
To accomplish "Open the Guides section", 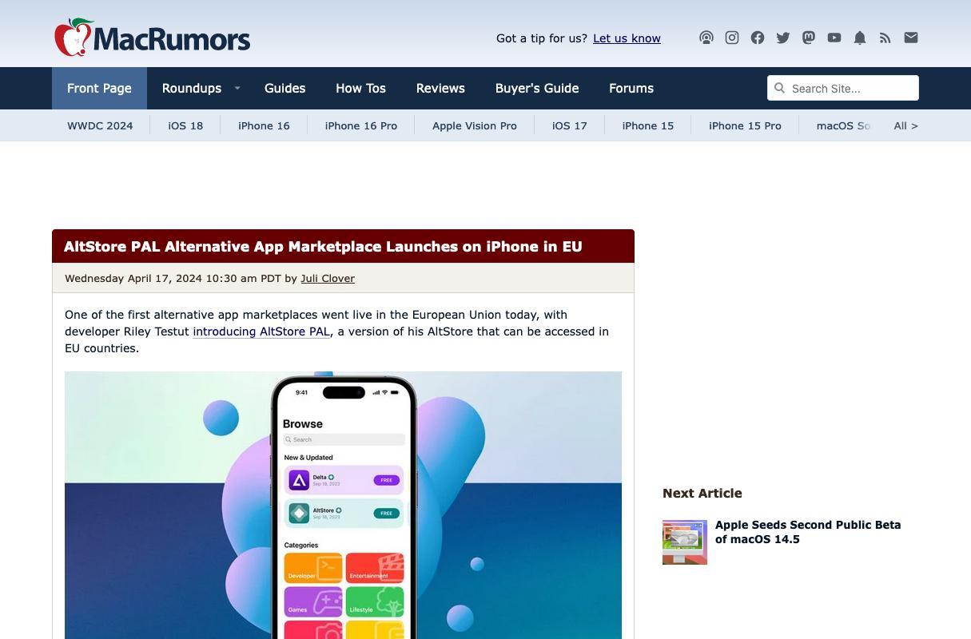I will coord(285,88).
